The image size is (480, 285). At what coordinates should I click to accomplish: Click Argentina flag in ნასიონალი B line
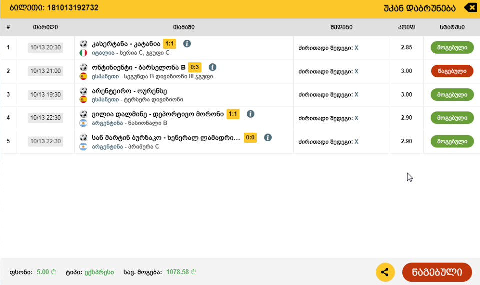[x=83, y=123]
